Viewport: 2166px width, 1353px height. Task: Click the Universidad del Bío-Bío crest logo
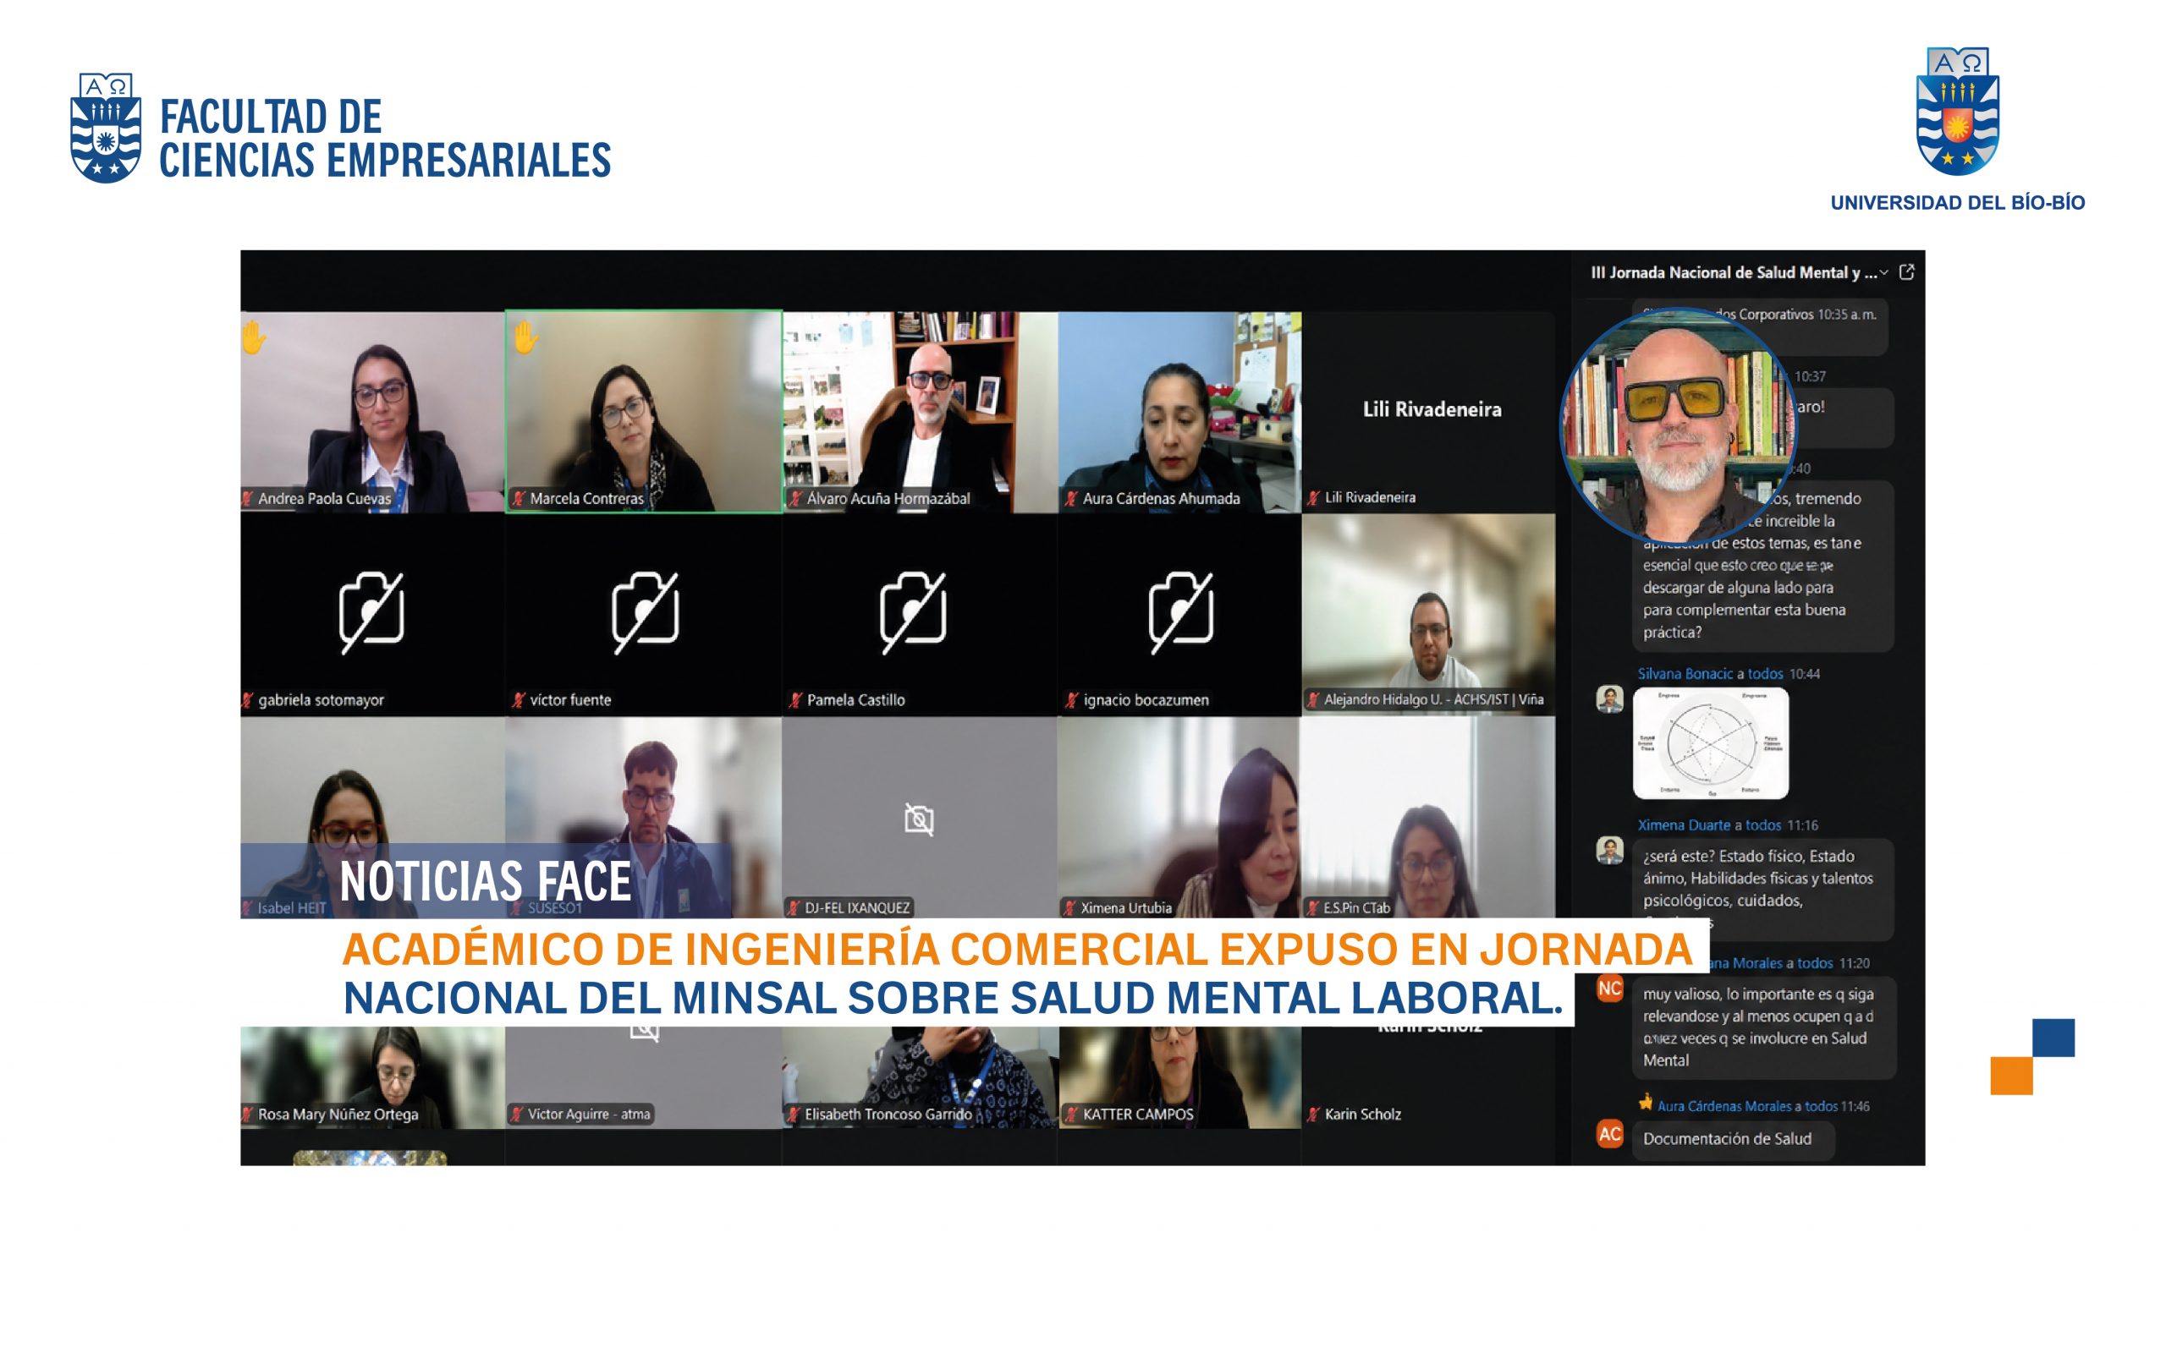pyautogui.click(x=1956, y=111)
